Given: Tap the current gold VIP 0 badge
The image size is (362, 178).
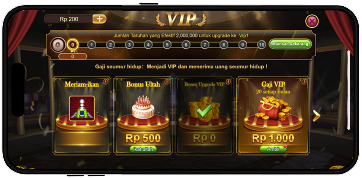Looking at the screenshot, I should tap(73, 45).
